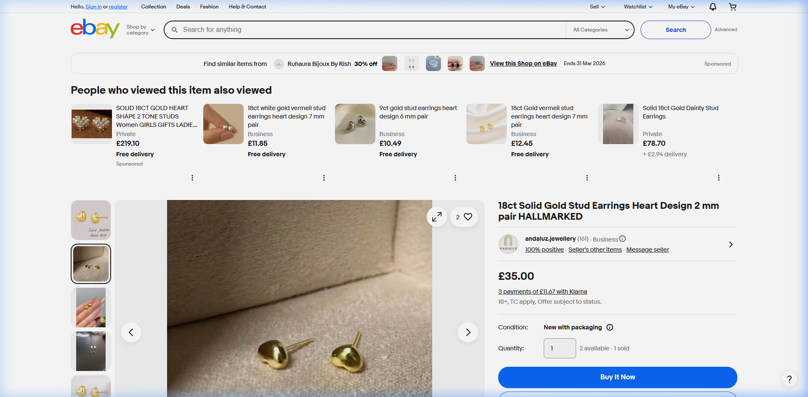
Task: Open the Seller's other items link
Action: coord(595,249)
